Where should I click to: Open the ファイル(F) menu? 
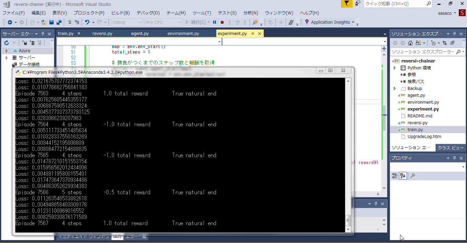[14, 13]
